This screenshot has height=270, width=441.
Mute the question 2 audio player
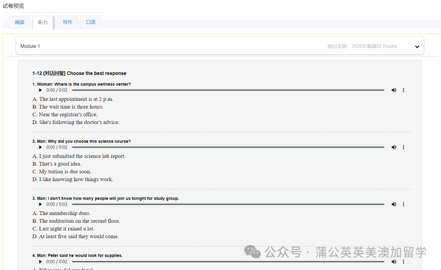pyautogui.click(x=394, y=147)
